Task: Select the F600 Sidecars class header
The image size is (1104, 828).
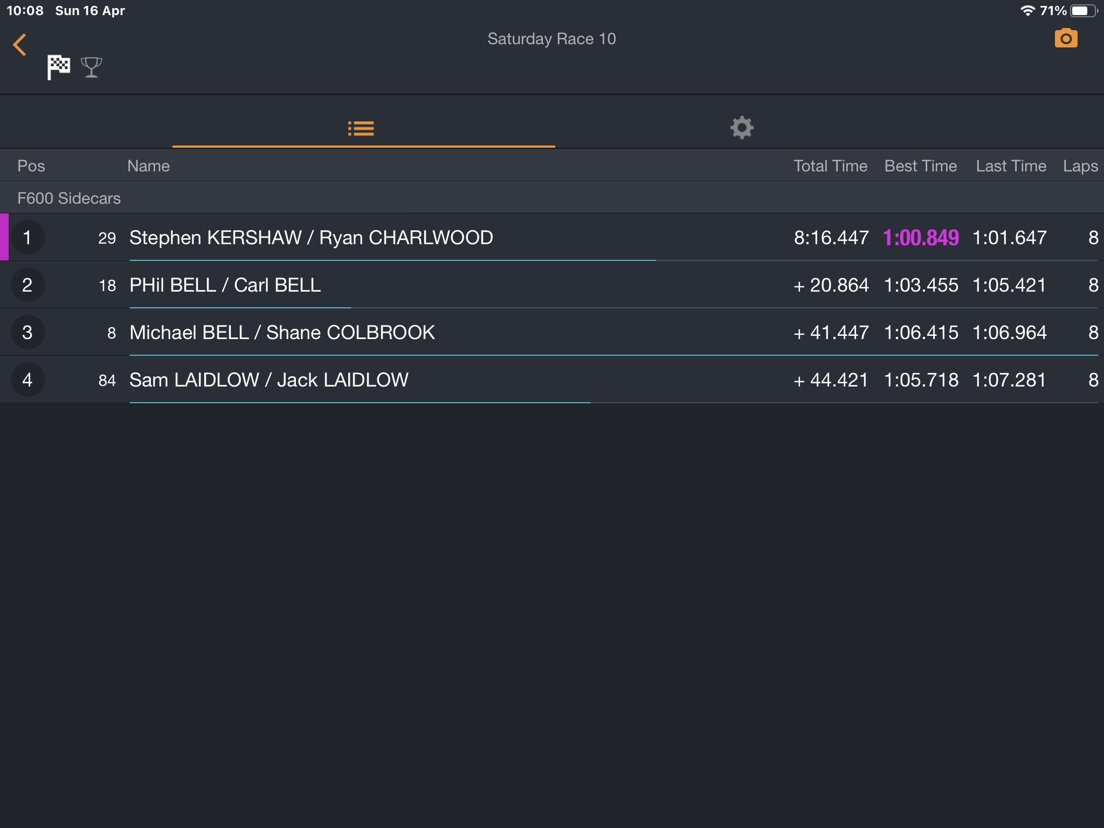Action: pos(552,198)
